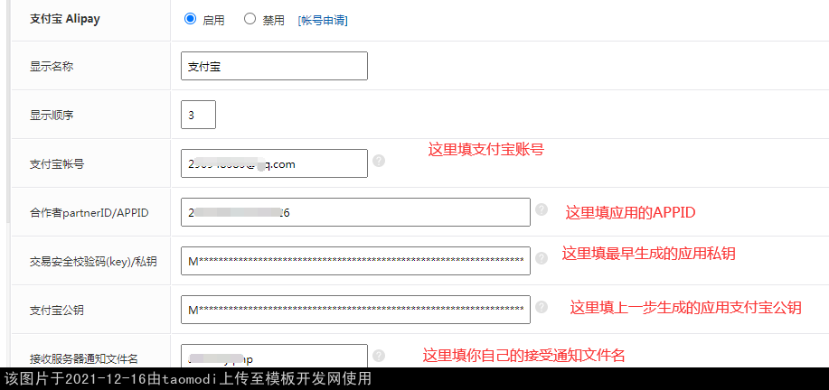Select the 启用 radio button
The height and width of the screenshot is (390, 829).
[x=190, y=18]
